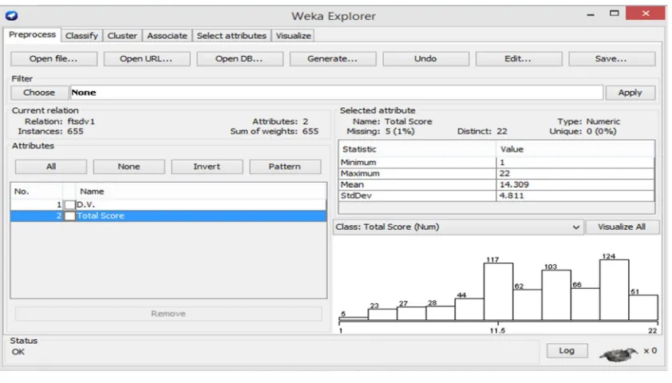Open the Log window

[x=567, y=350]
